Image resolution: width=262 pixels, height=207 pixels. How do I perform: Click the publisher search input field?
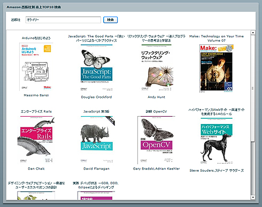pos(63,20)
